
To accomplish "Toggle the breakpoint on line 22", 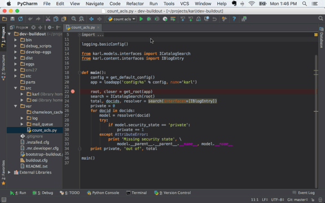I will coord(73,91).
